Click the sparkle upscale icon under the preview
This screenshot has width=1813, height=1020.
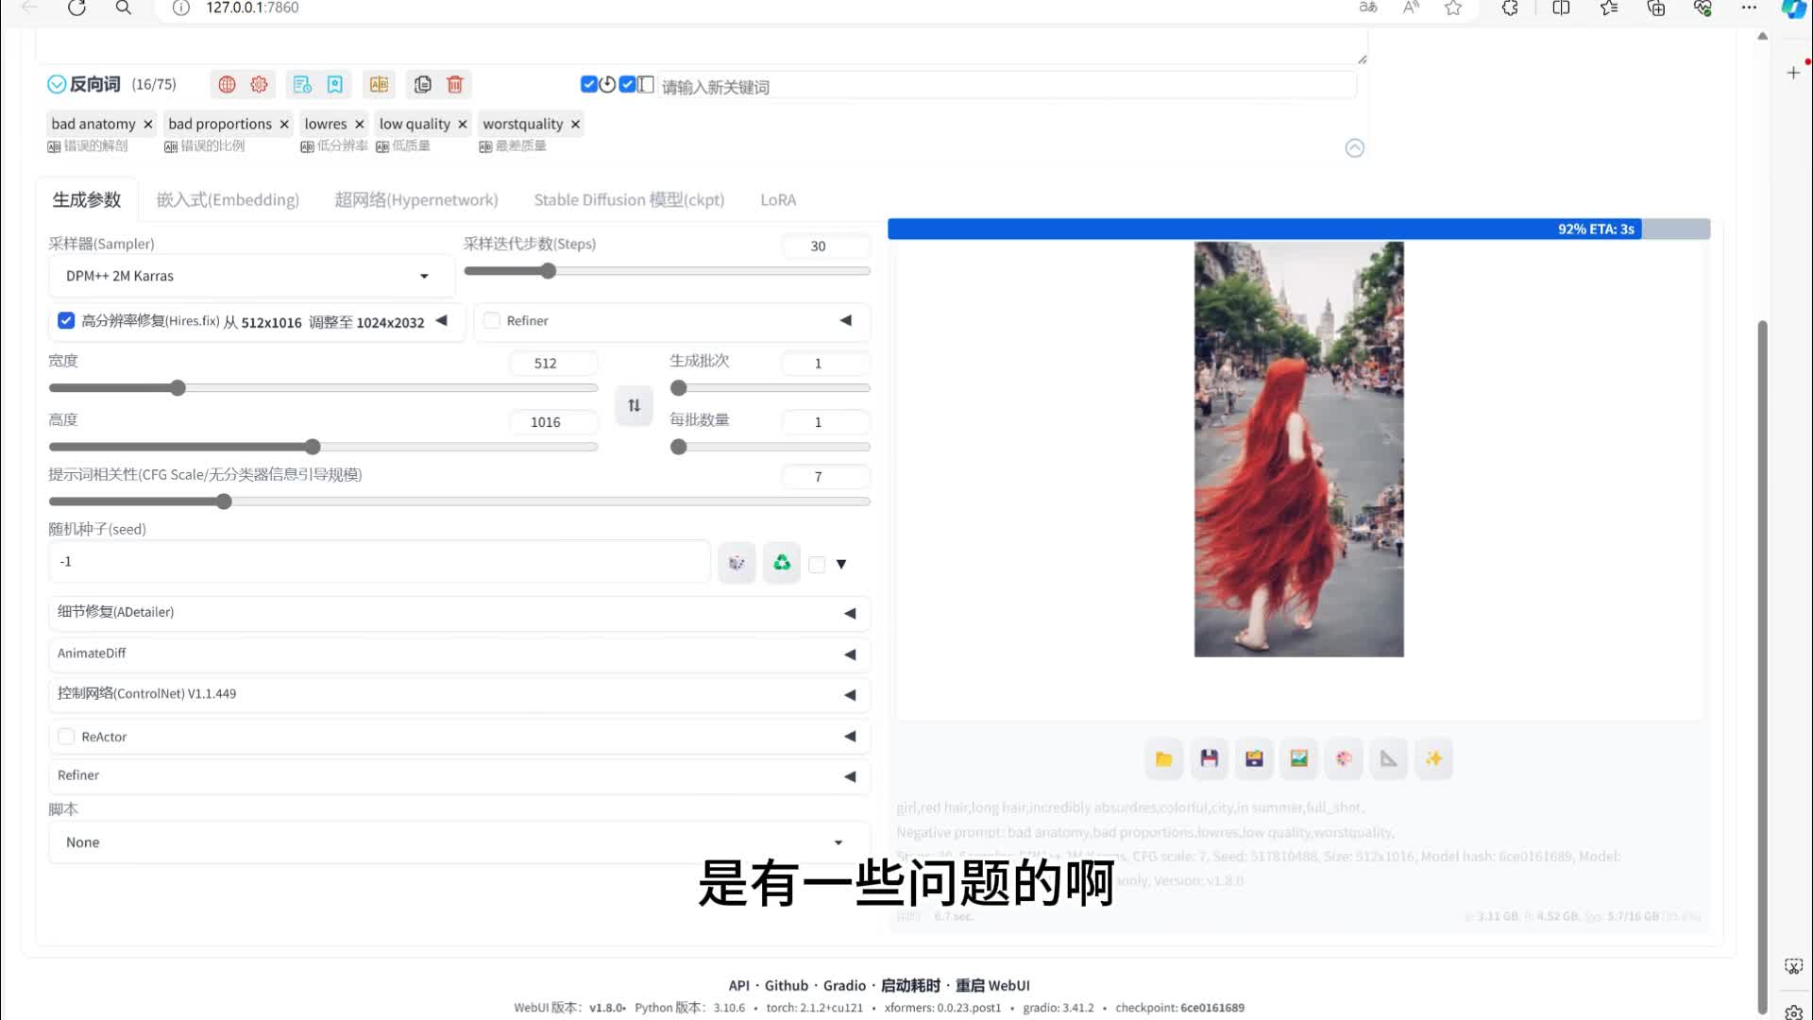click(x=1433, y=758)
